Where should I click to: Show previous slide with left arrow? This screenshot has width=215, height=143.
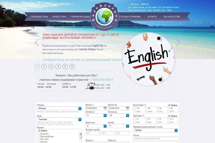point(37,43)
